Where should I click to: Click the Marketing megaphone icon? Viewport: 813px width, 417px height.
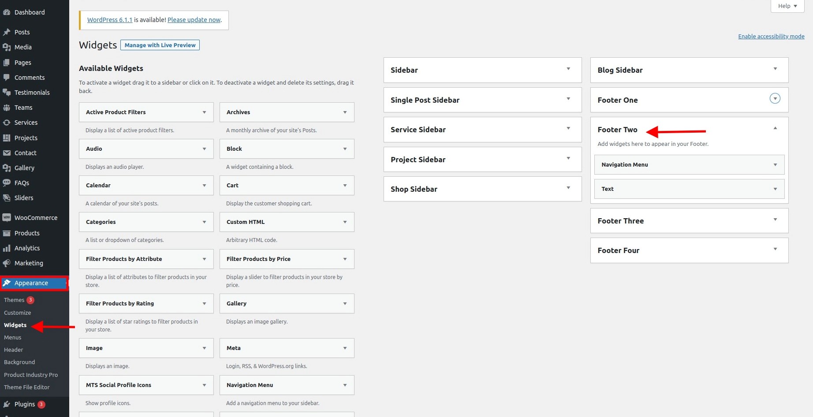point(7,263)
